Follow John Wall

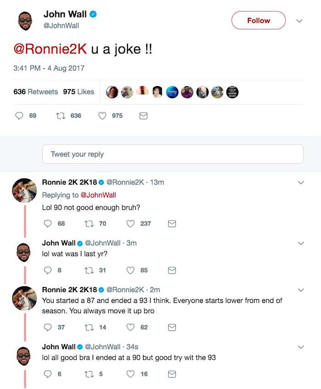coord(258,21)
